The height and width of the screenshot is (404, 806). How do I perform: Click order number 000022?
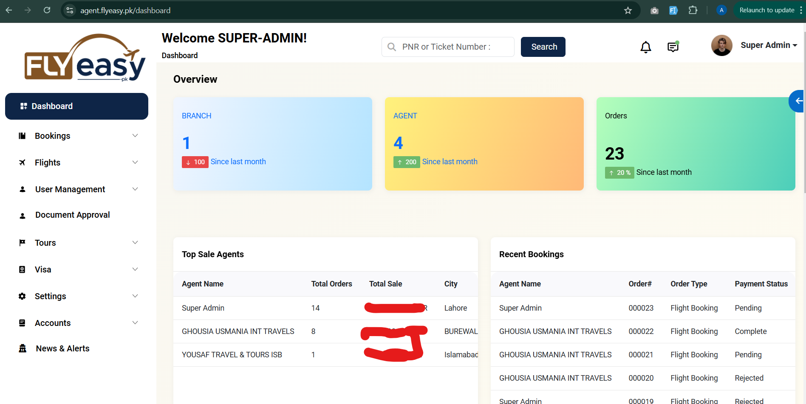641,331
